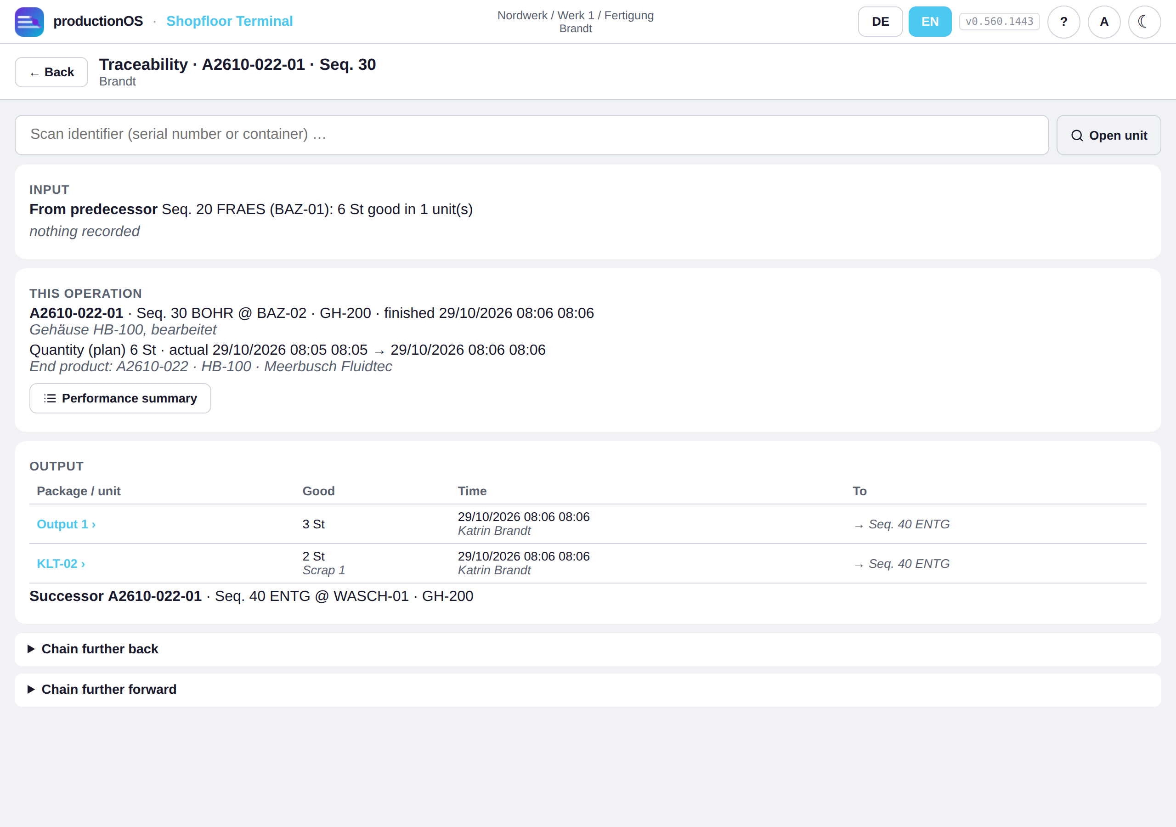Click version label v0.560.1443

tap(999, 22)
